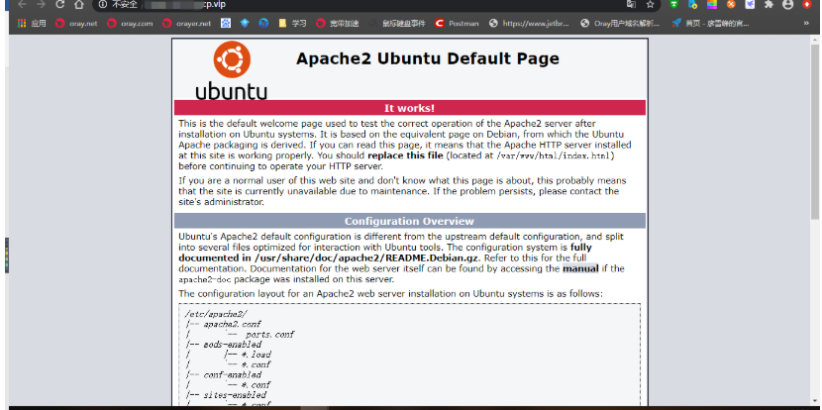
Task: Click the browser address bar URL field
Action: coord(367,5)
